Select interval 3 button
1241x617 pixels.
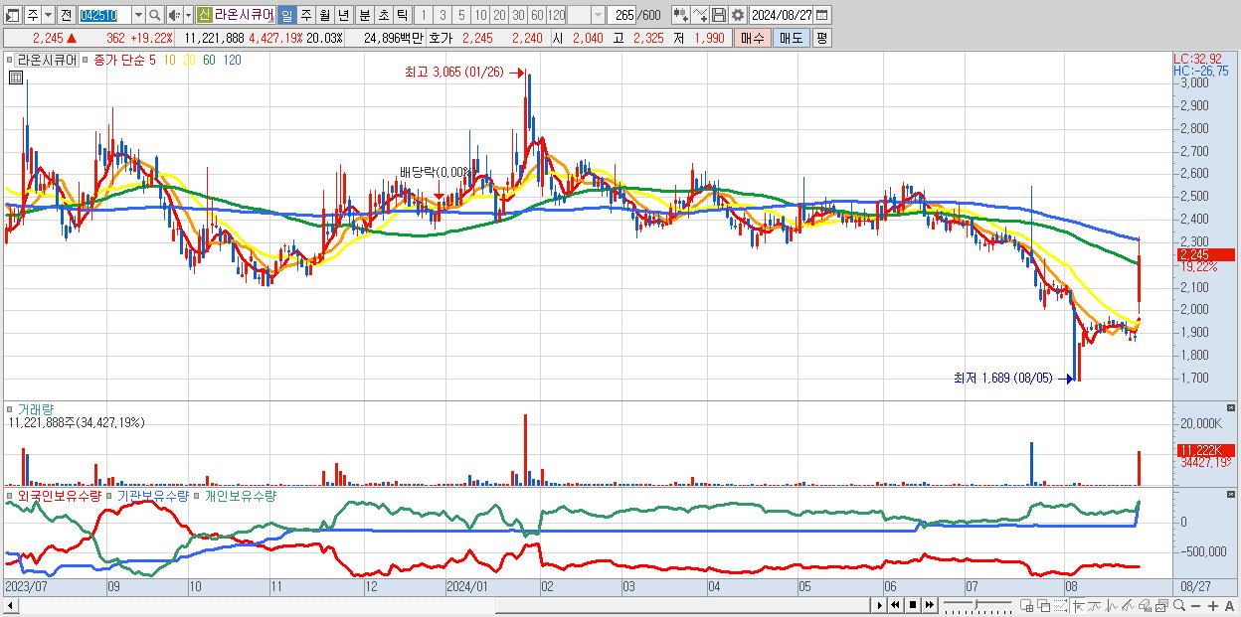[443, 15]
